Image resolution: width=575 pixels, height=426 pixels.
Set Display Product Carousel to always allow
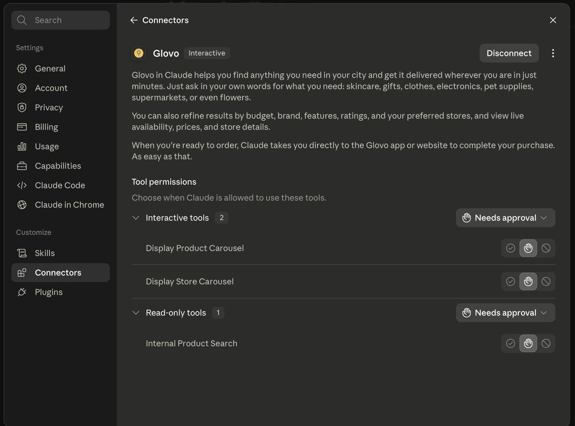pos(510,248)
